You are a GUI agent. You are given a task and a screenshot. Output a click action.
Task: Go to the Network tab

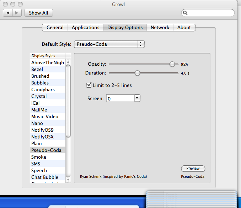point(160,27)
